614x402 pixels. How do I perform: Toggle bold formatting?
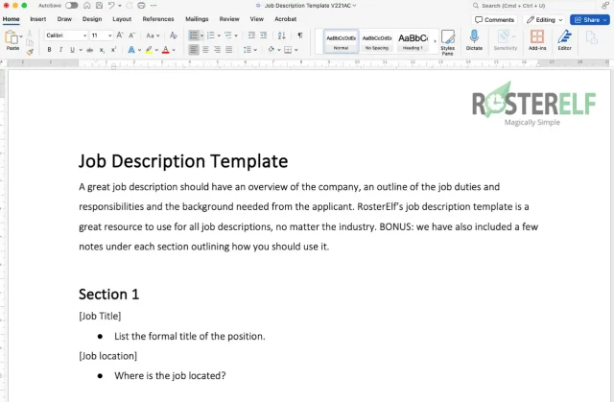click(x=49, y=50)
